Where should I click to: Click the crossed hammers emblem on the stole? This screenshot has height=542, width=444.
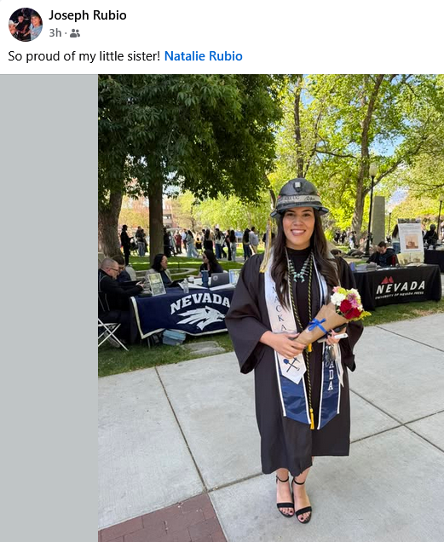coord(291,366)
